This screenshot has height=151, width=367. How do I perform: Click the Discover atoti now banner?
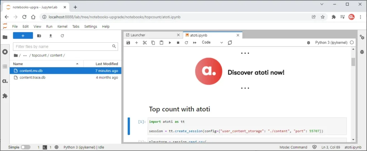click(240, 71)
